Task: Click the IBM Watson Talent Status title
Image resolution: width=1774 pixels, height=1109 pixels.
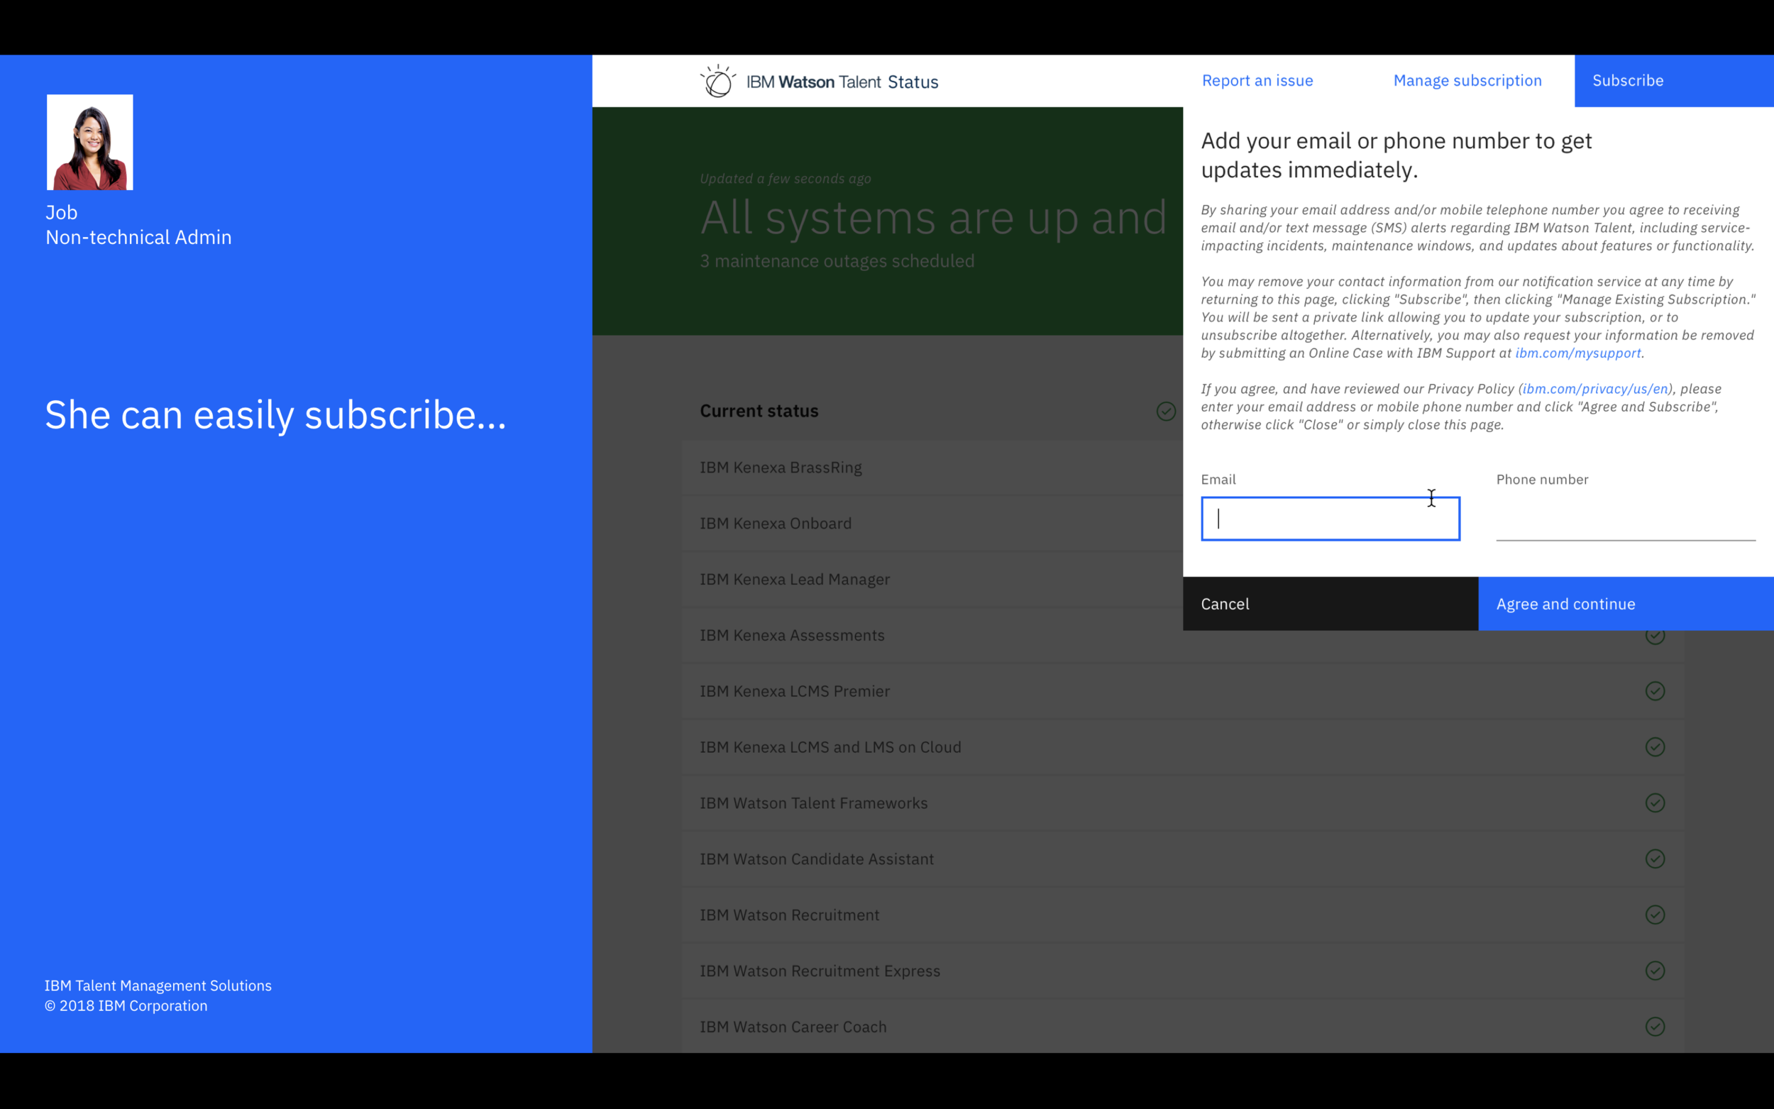Action: tap(842, 82)
